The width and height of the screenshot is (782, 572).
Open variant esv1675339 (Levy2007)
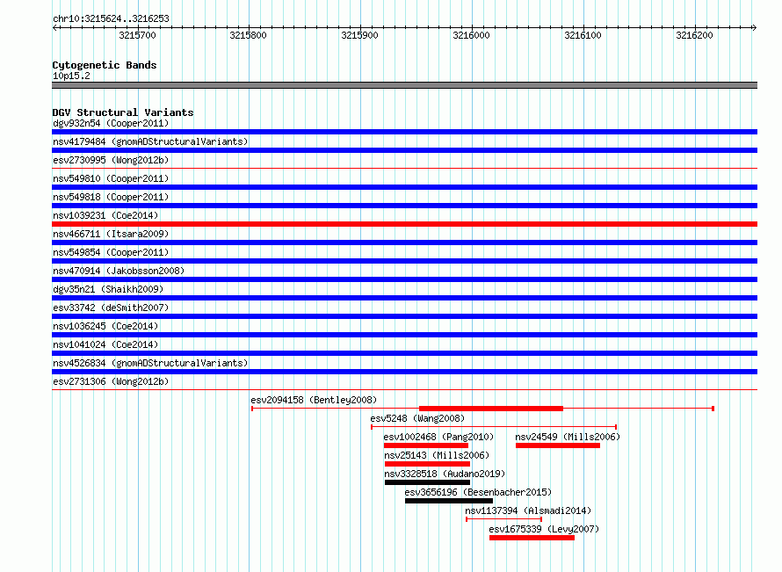(544, 529)
